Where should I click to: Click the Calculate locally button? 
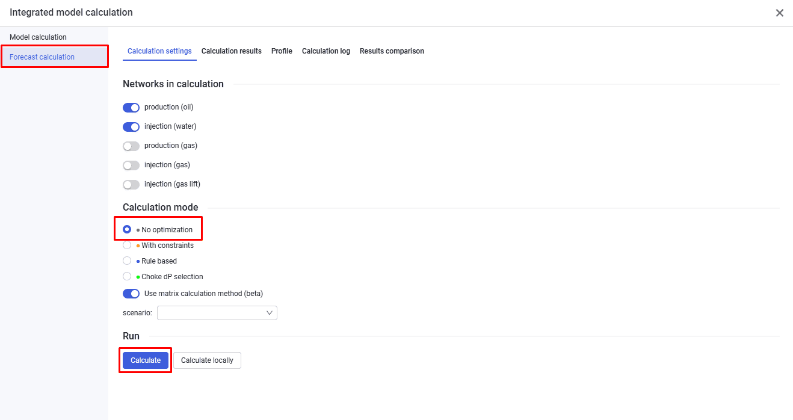(x=207, y=360)
